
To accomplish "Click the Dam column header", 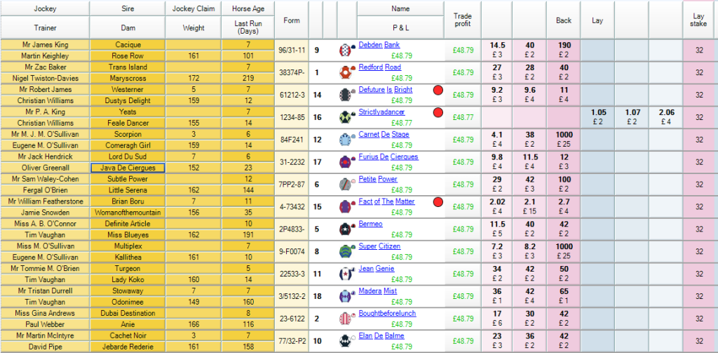I will [x=128, y=28].
